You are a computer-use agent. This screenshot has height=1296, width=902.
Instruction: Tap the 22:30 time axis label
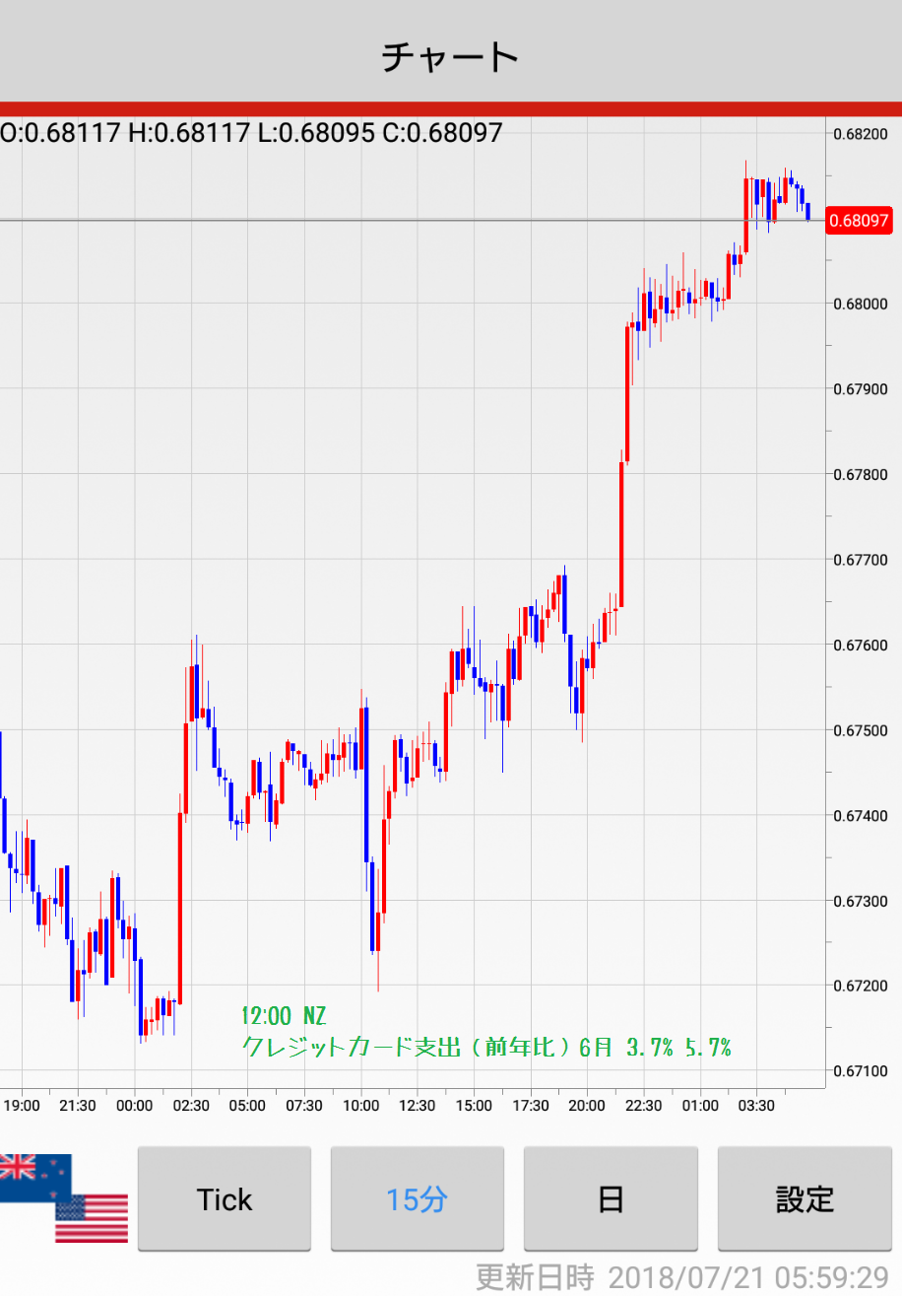coord(644,1106)
